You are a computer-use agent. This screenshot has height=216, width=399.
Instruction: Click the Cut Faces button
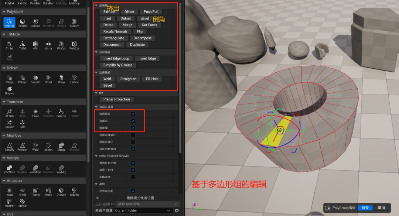pos(149,25)
